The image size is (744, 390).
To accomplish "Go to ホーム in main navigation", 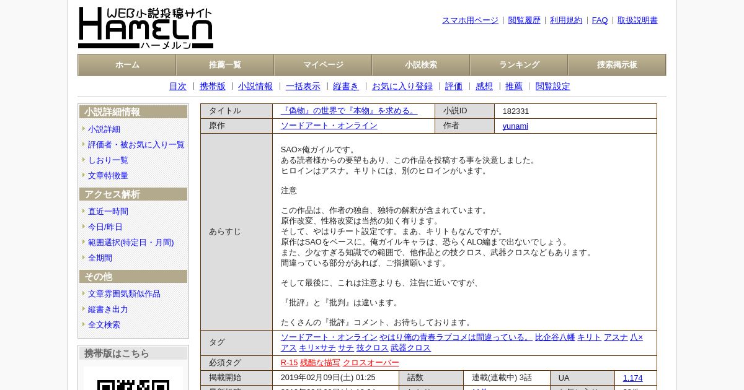I will point(127,65).
